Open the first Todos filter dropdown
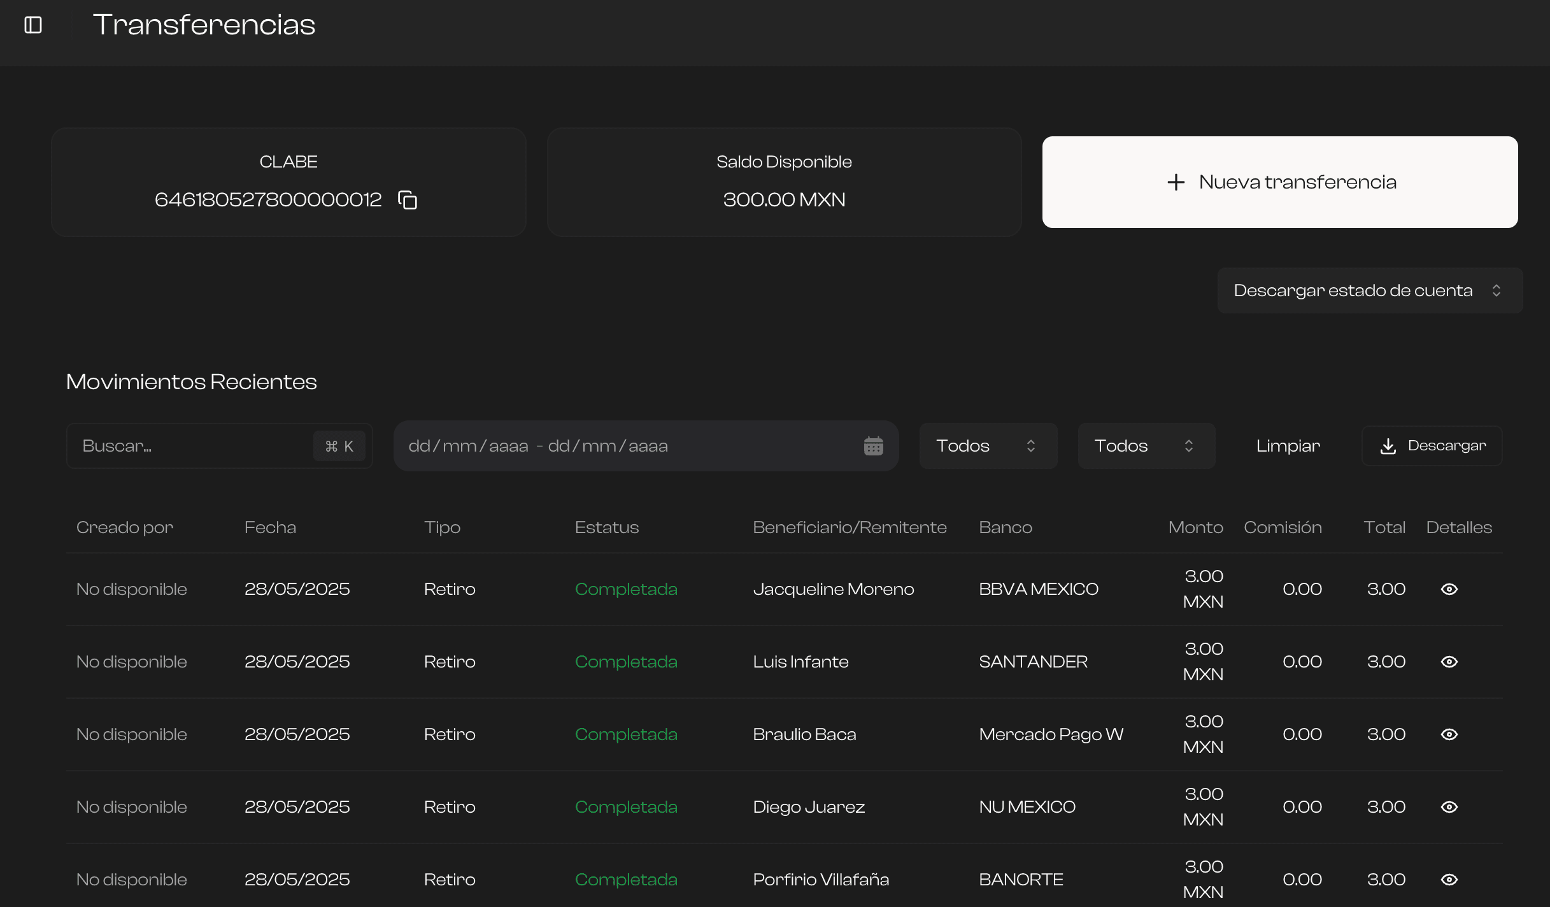This screenshot has width=1550, height=907. coord(988,445)
